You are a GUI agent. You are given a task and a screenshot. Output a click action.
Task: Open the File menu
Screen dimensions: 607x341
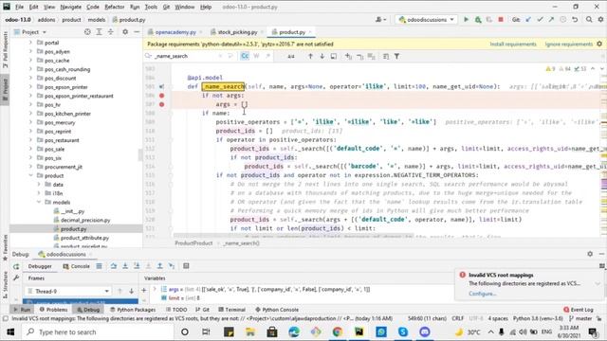click(x=19, y=7)
